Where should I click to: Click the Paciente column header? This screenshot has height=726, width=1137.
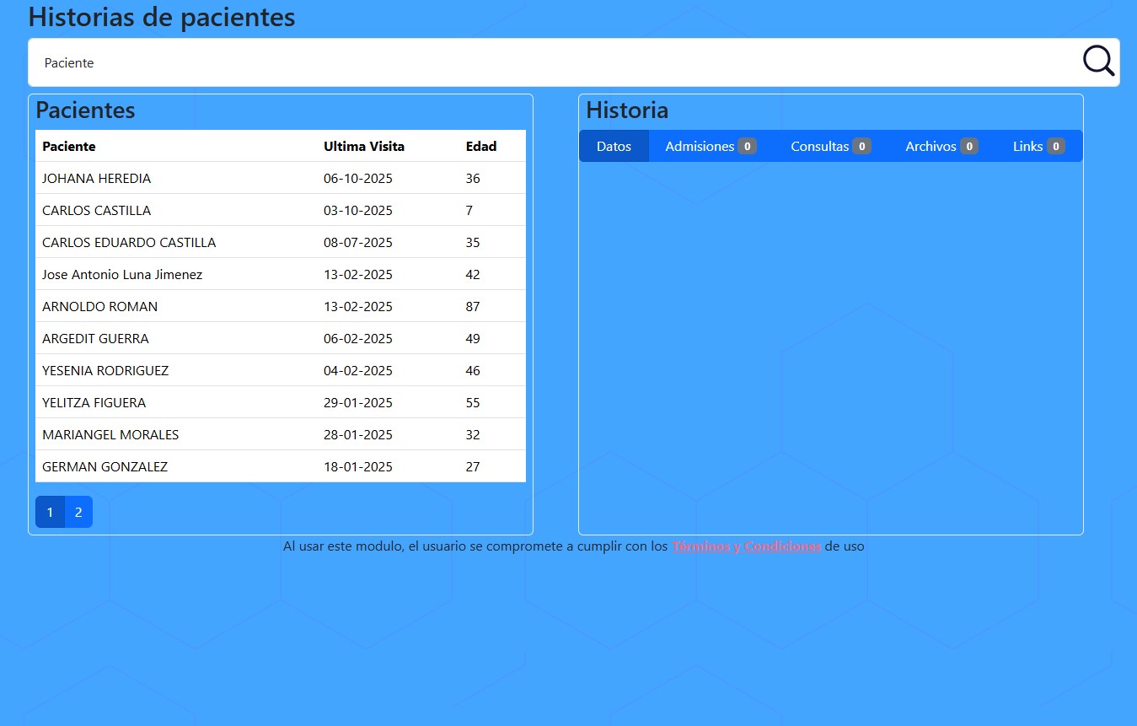(x=69, y=147)
